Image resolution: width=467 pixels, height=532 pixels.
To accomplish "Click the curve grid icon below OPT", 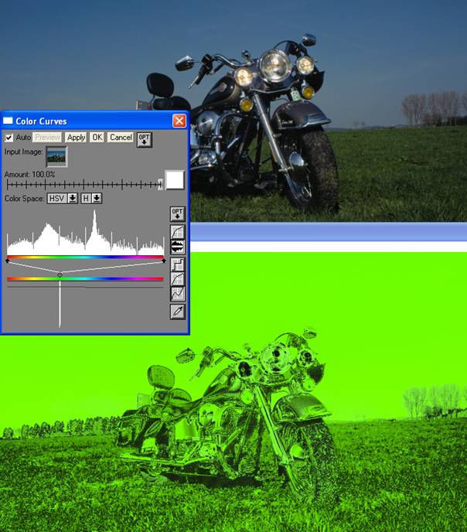I will [177, 232].
